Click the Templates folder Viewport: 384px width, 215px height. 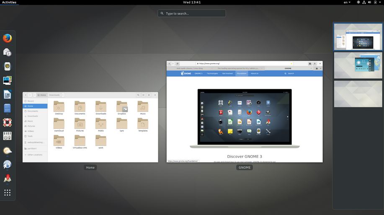click(x=143, y=124)
